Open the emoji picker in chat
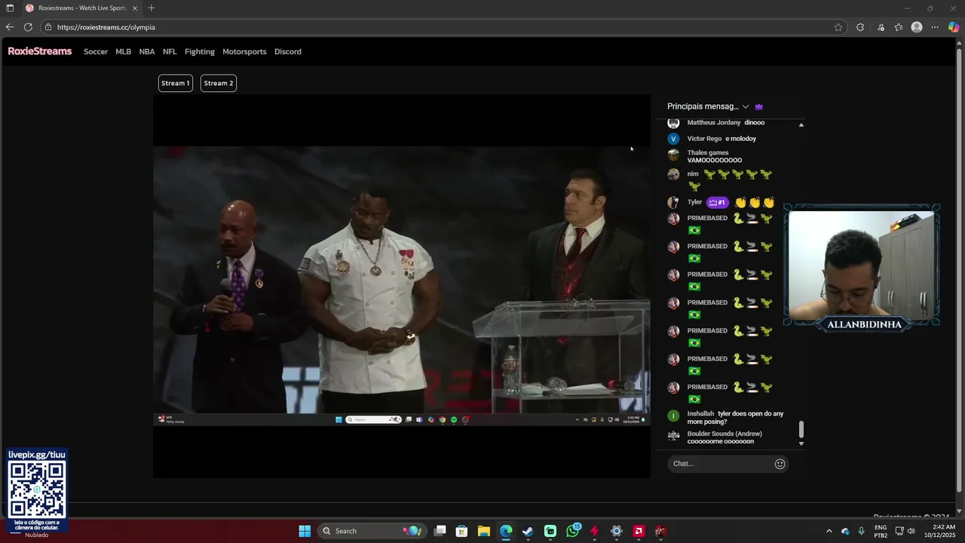Screen dimensions: 965x543 (x=780, y=464)
